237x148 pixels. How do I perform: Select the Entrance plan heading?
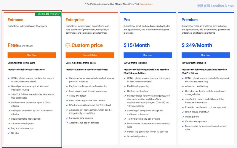coord(15,20)
